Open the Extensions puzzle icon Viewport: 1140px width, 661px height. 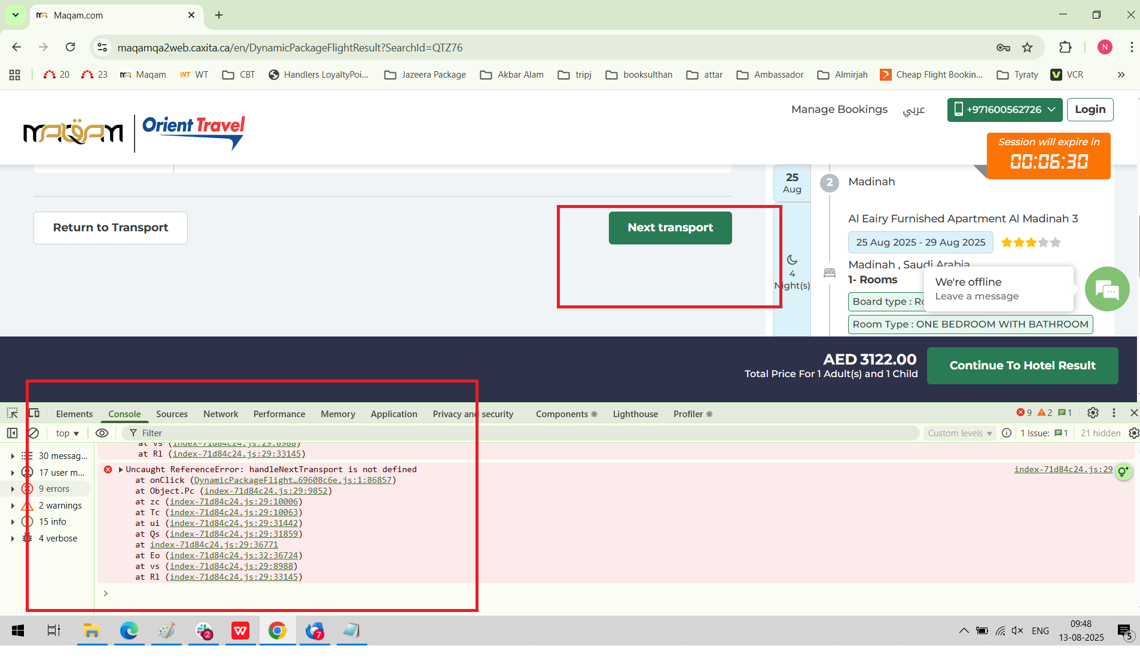point(1065,47)
